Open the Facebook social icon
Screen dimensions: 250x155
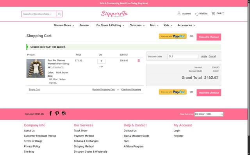50,113
